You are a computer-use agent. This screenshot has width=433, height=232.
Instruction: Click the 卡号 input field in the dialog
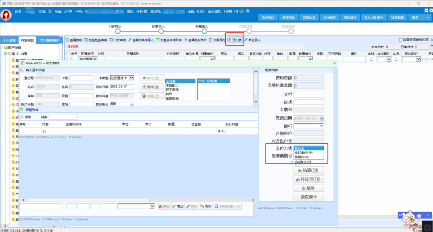[81, 78]
